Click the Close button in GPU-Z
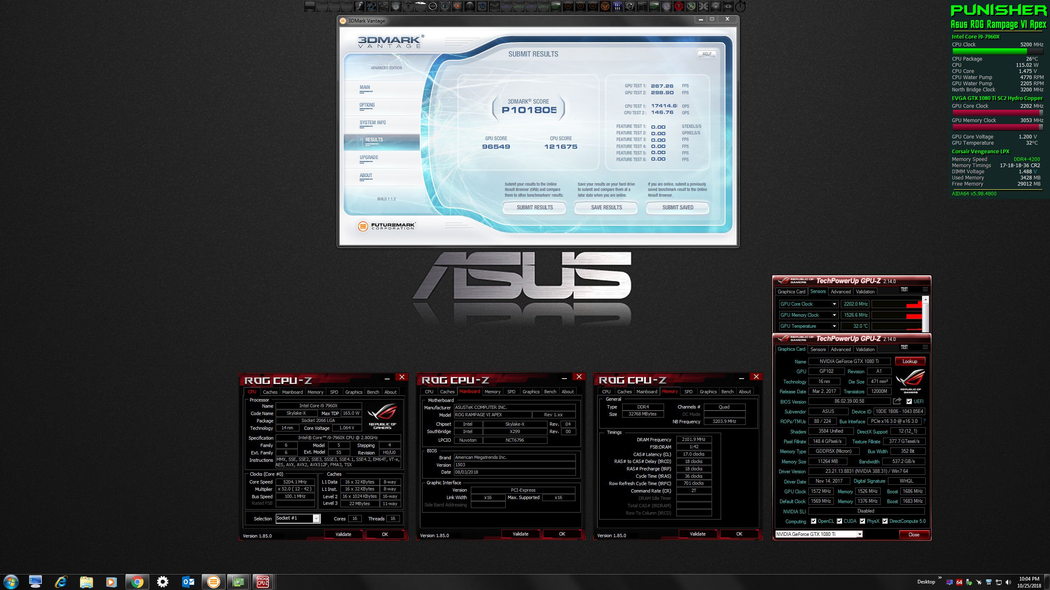Viewport: 1050px width, 590px height. (x=914, y=534)
